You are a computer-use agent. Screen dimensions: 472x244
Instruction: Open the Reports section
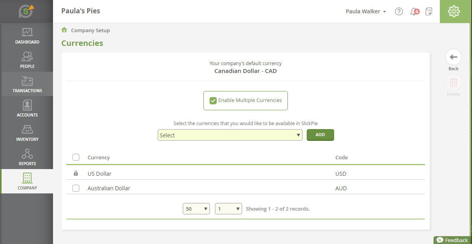point(27,157)
